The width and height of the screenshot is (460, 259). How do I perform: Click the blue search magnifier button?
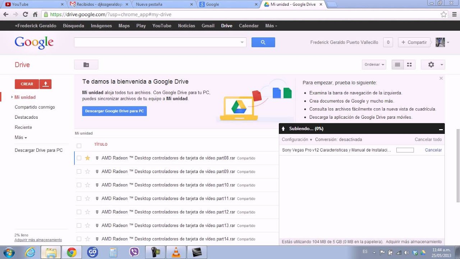263,42
